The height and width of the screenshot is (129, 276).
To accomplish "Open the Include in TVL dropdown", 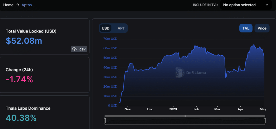I will (x=245, y=5).
